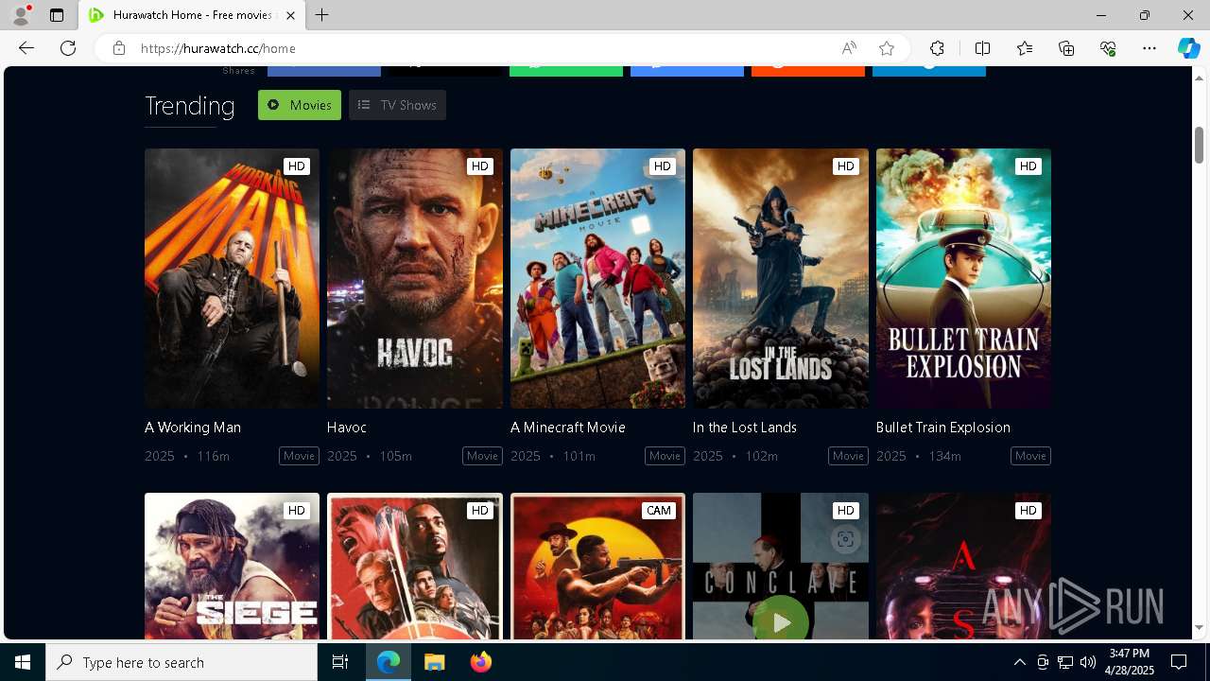Click the taskbar search box

pyautogui.click(x=181, y=662)
